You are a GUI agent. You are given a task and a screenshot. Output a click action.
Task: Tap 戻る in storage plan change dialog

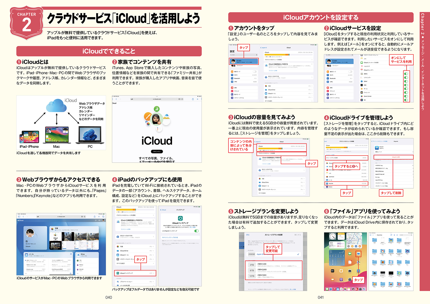tap(248, 235)
